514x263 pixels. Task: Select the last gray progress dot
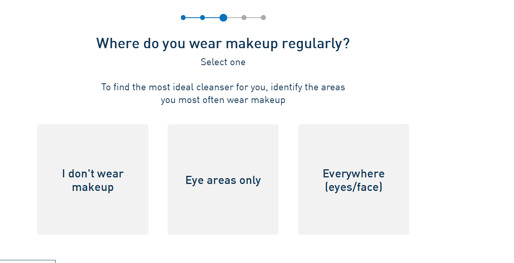click(x=263, y=17)
